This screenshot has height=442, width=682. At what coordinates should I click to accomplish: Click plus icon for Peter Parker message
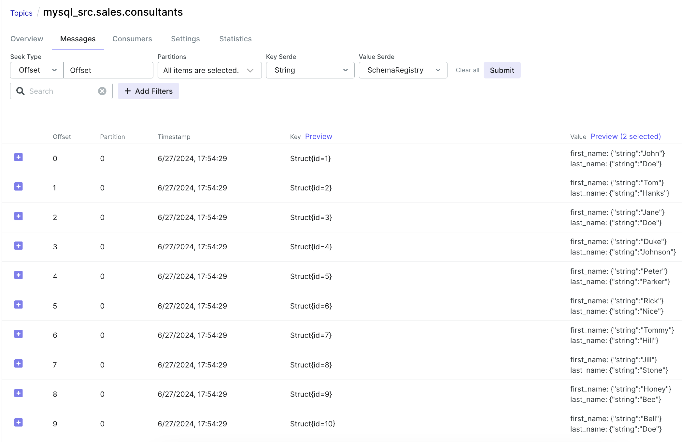coord(19,275)
